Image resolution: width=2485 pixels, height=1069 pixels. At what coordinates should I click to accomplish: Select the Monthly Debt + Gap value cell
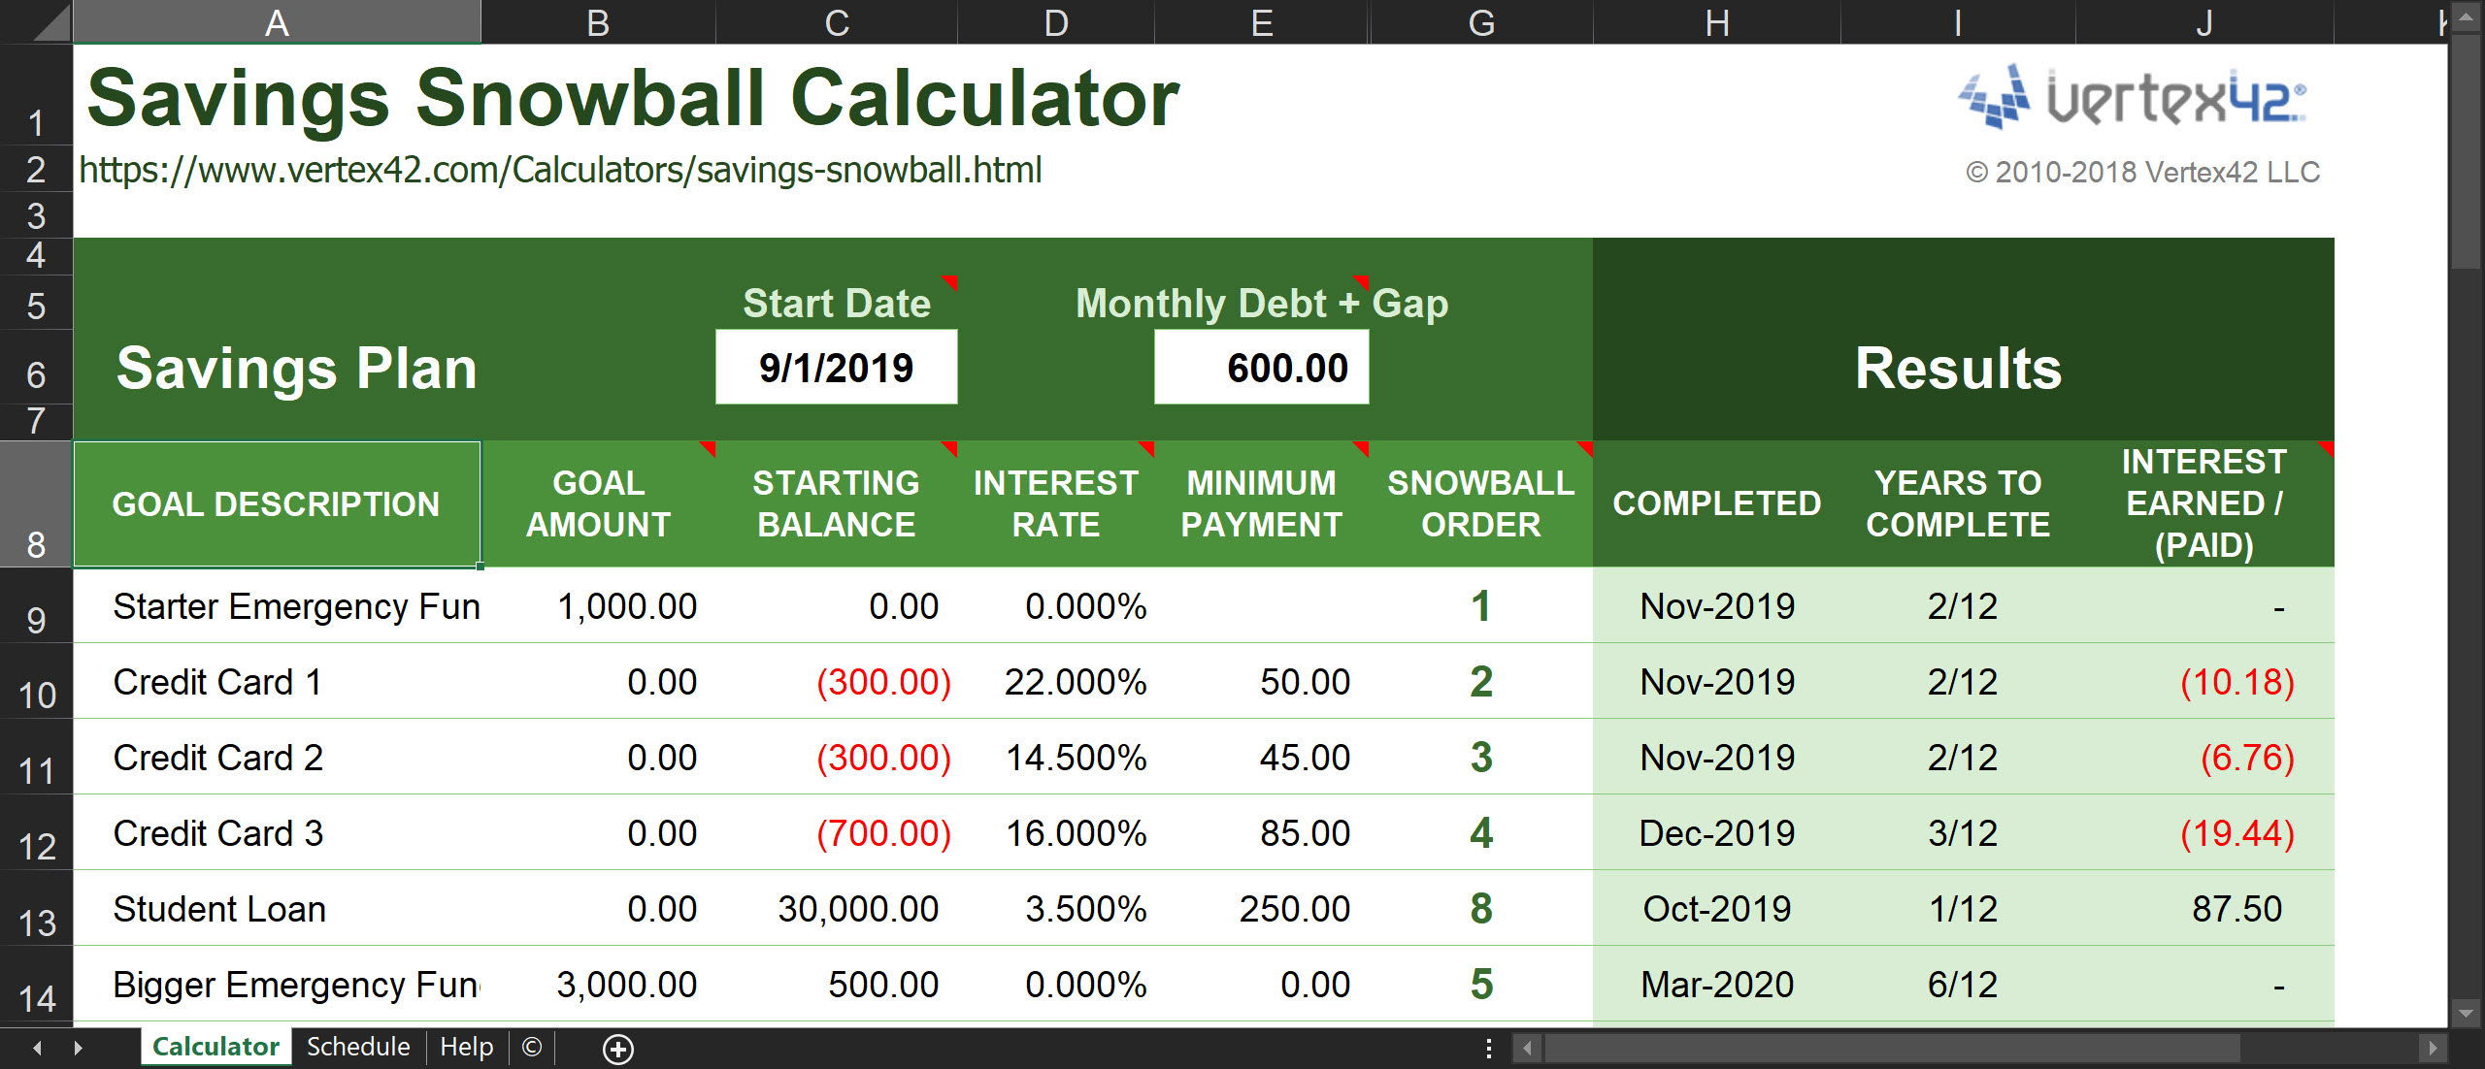[1261, 368]
